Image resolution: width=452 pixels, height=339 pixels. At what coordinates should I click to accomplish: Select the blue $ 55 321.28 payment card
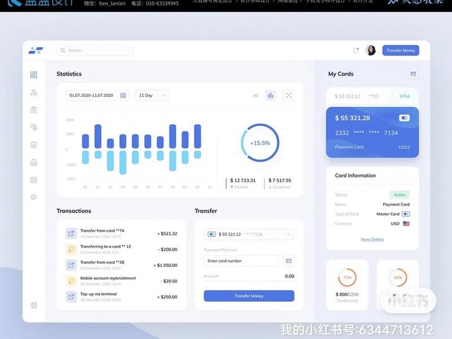[372, 132]
